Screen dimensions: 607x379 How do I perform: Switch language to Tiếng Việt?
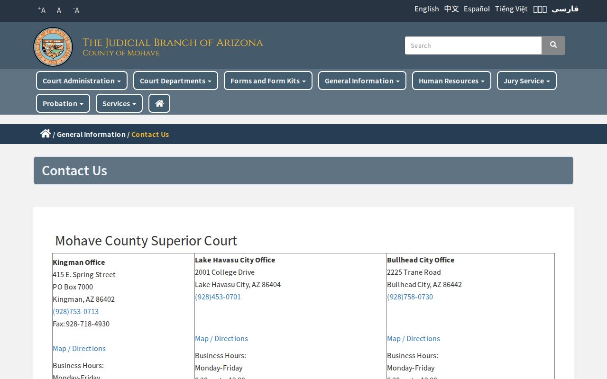pyautogui.click(x=511, y=9)
